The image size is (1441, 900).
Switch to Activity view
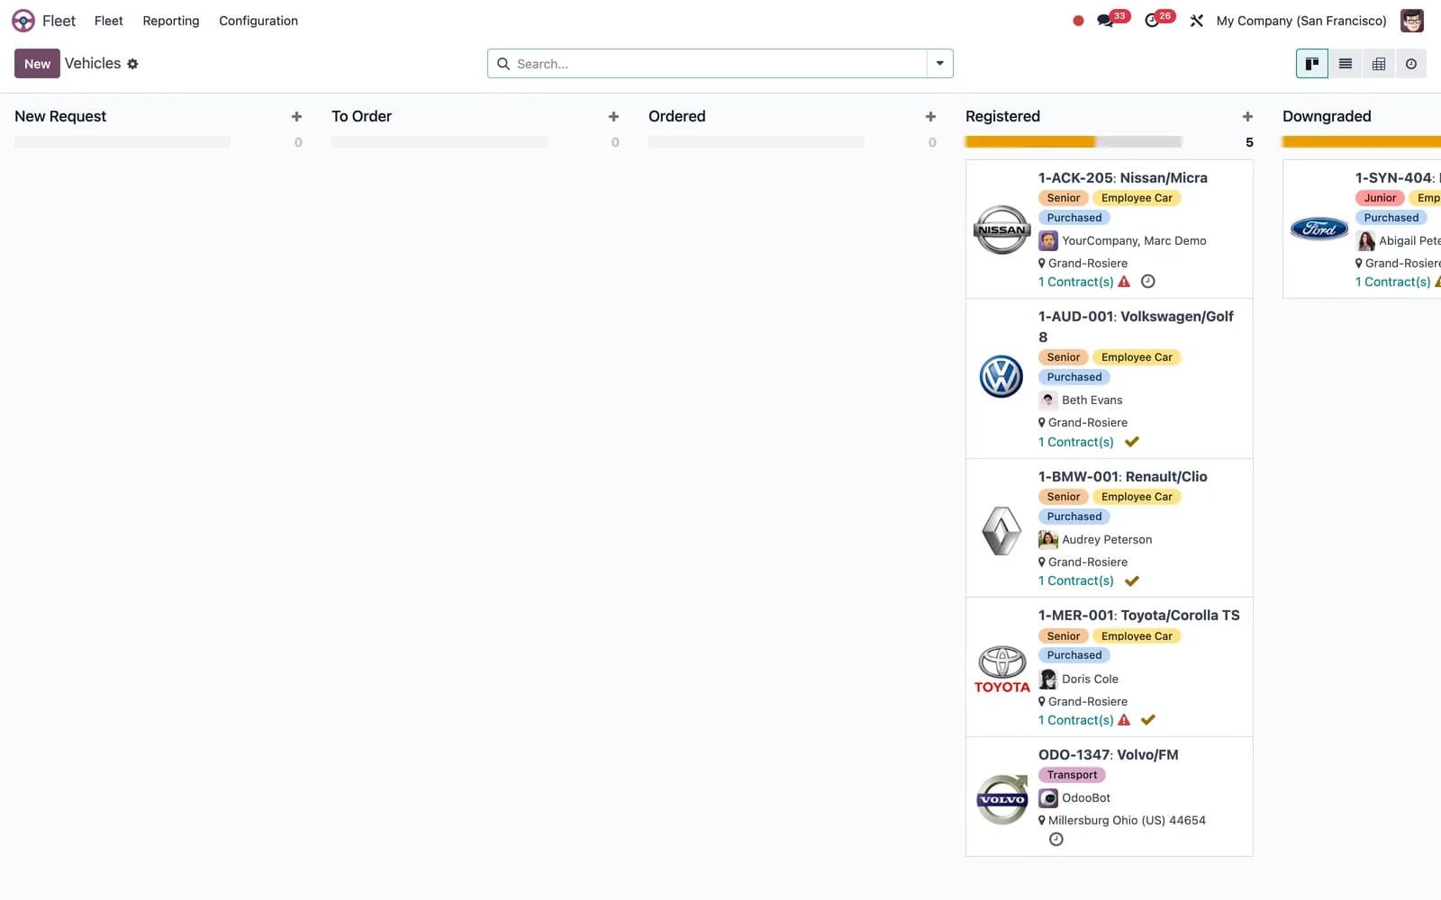coord(1411,64)
